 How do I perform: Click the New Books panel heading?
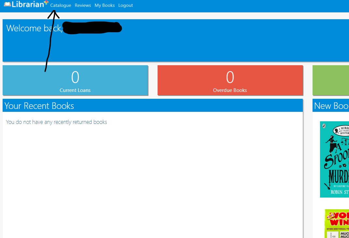point(331,106)
